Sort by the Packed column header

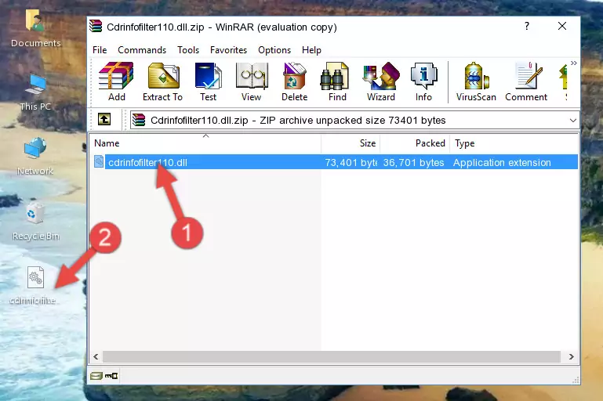point(415,143)
